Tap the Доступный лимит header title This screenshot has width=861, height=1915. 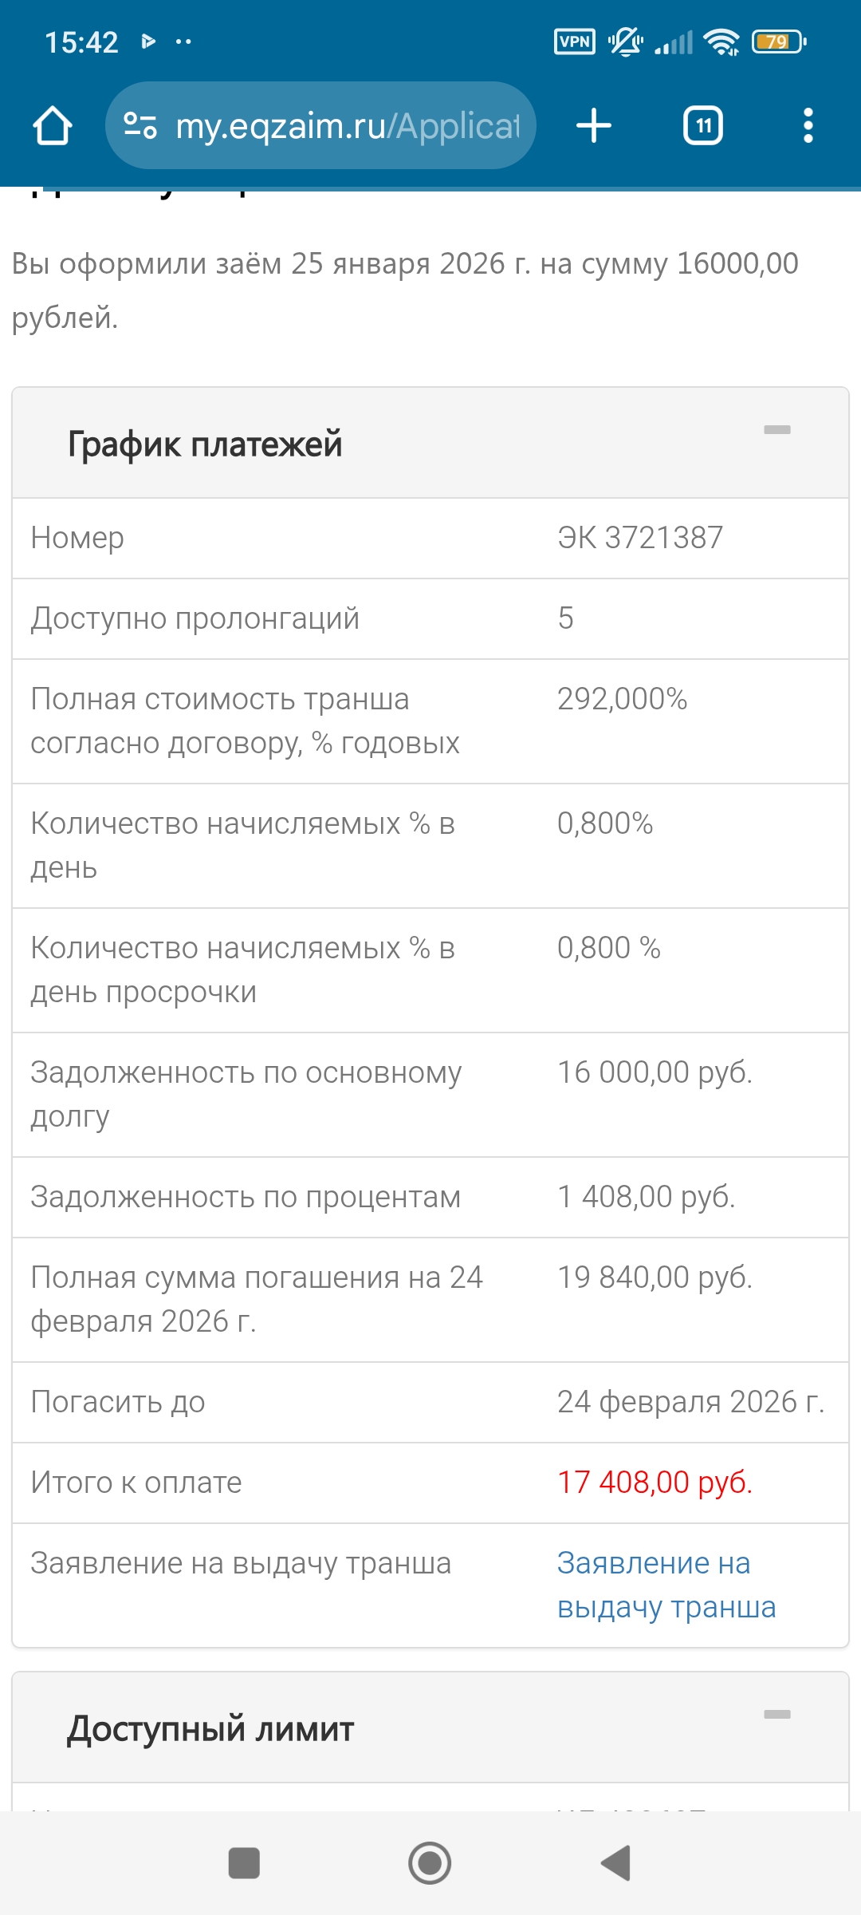210,1729
